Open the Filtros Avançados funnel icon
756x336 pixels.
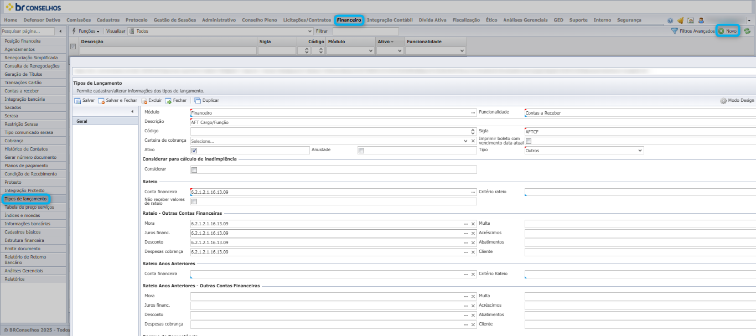click(674, 31)
